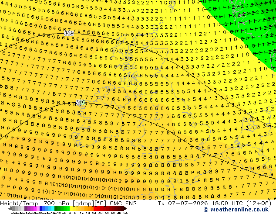The height and width of the screenshot is (214, 276).
Task: Click the left arrow tip of the color legend
Action: [10, 209]
